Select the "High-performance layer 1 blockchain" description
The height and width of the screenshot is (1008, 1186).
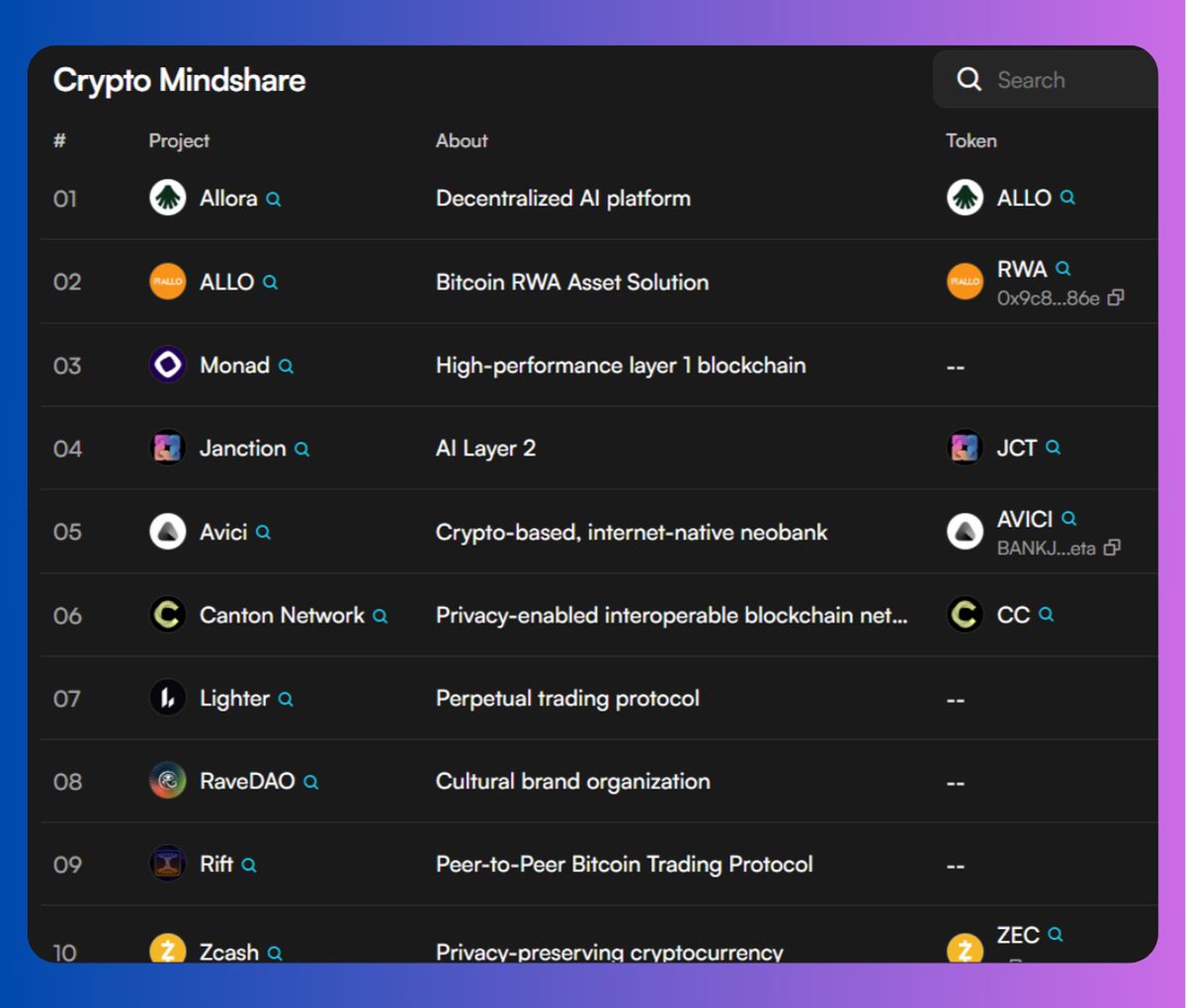tap(621, 366)
